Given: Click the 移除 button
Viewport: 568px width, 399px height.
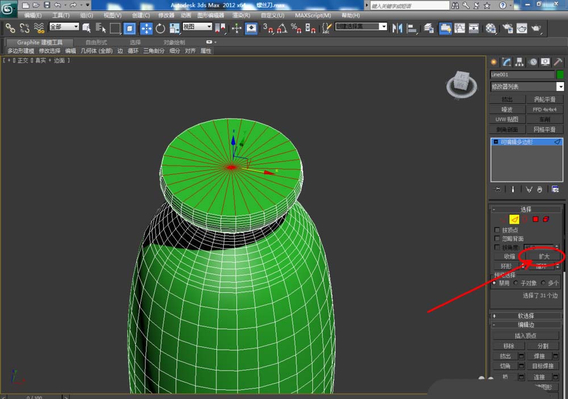Looking at the screenshot, I should (508, 346).
